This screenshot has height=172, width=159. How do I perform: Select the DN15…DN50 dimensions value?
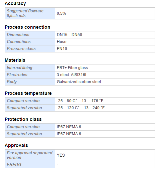[69, 35]
